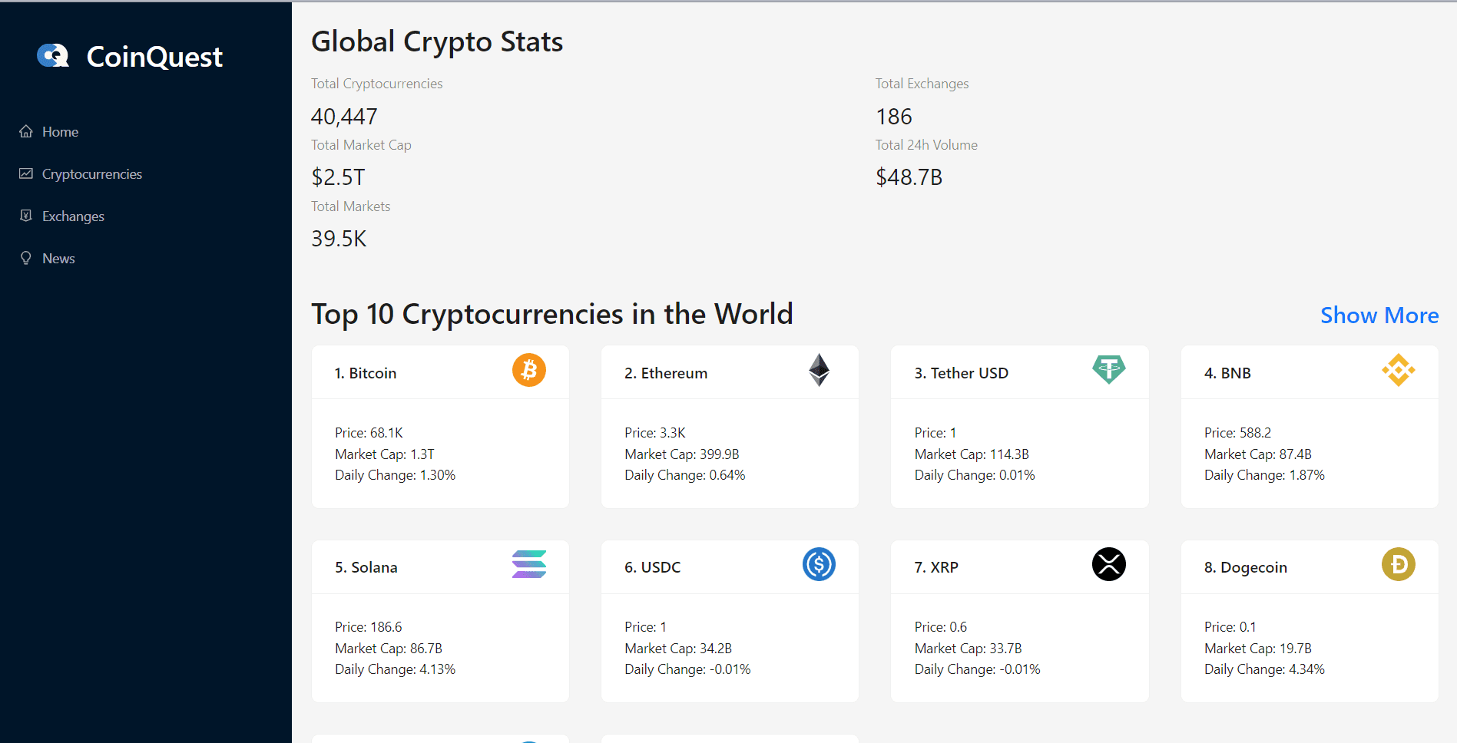Click the Dogecoin logo icon
This screenshot has width=1457, height=743.
point(1399,564)
